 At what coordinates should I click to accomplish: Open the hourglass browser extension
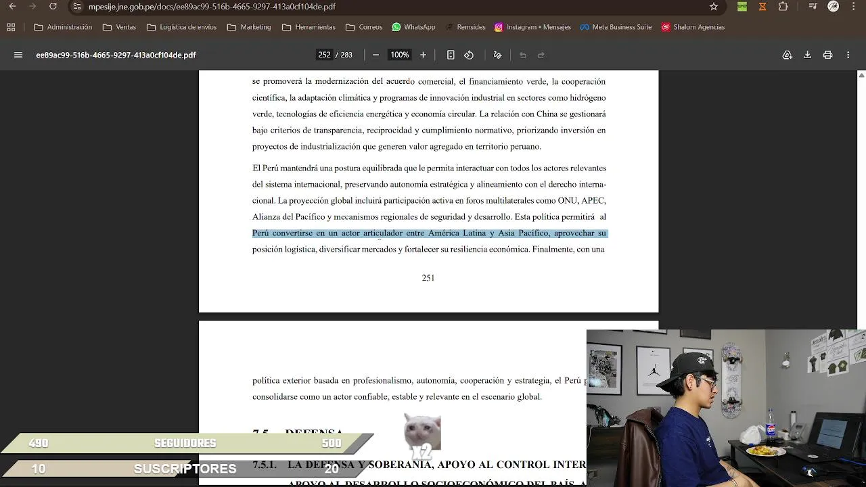click(x=762, y=7)
